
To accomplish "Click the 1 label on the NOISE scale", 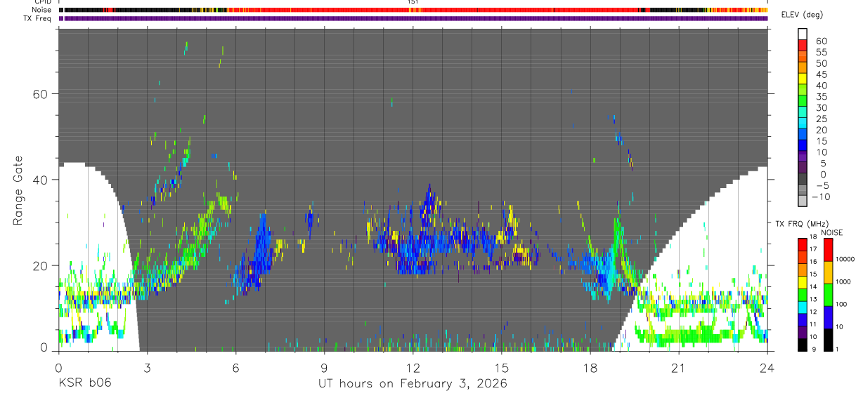I will (x=838, y=349).
